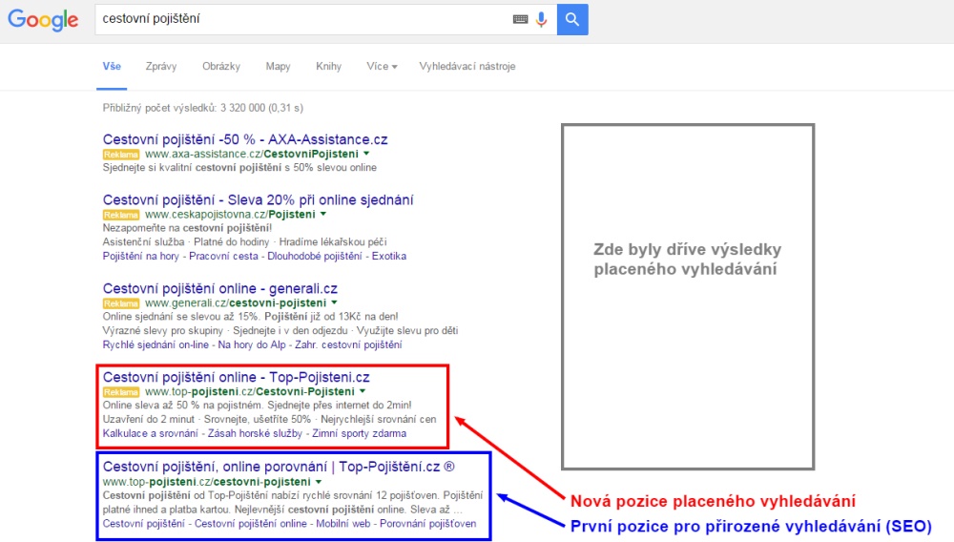Open 'Cestovní pojištění online - Top-Pojisteni.cz' ad

pos(236,377)
